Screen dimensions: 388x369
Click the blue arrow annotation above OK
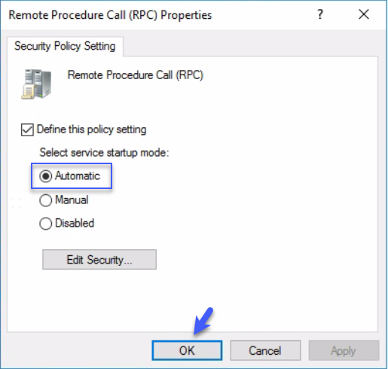[203, 322]
